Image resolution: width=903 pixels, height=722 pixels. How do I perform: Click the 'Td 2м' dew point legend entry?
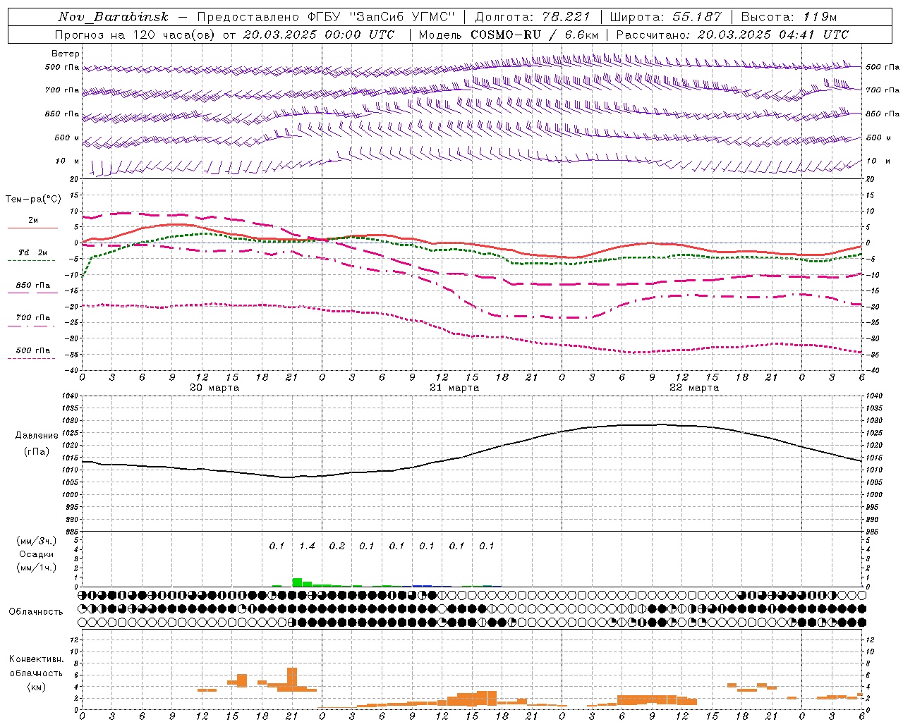click(32, 252)
